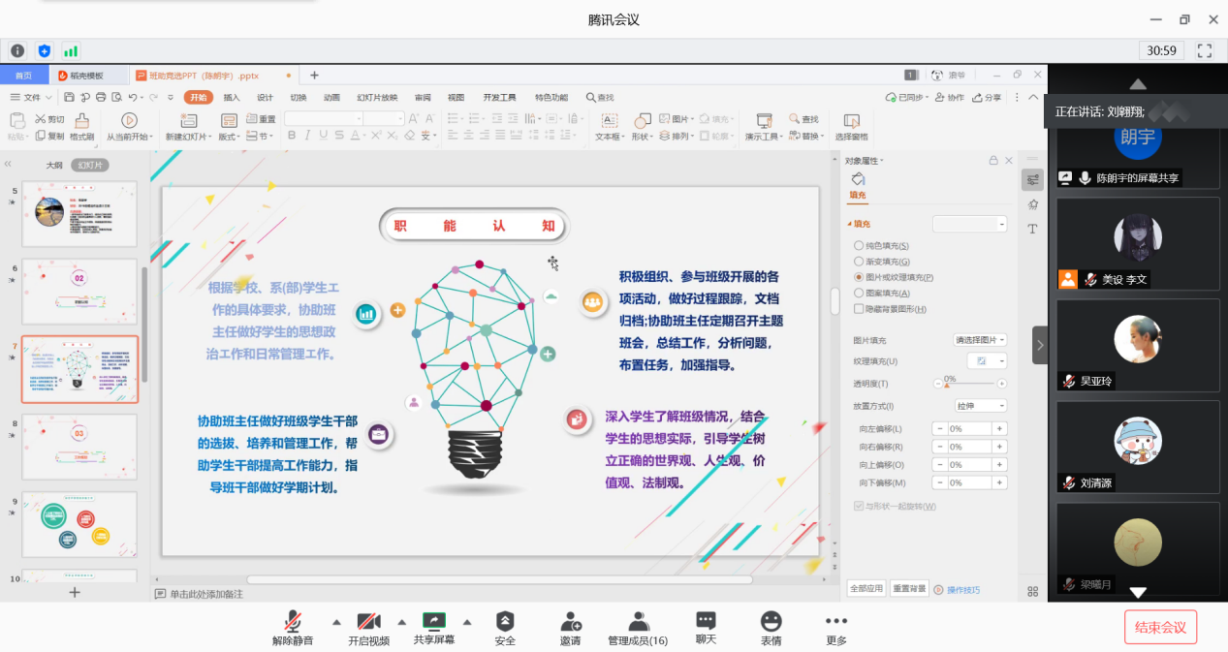
Task: Open the Presentation Tools (演示工具) icon
Action: 764,120
